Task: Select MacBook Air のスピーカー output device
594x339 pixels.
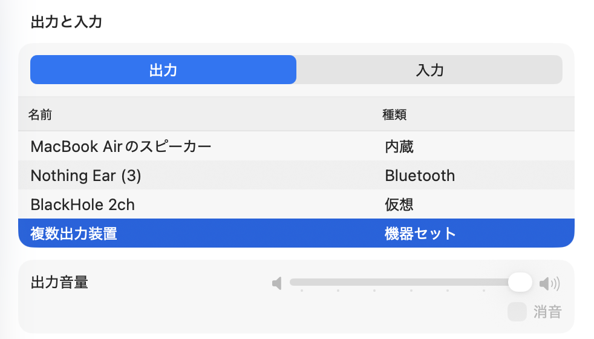Action: pos(121,146)
